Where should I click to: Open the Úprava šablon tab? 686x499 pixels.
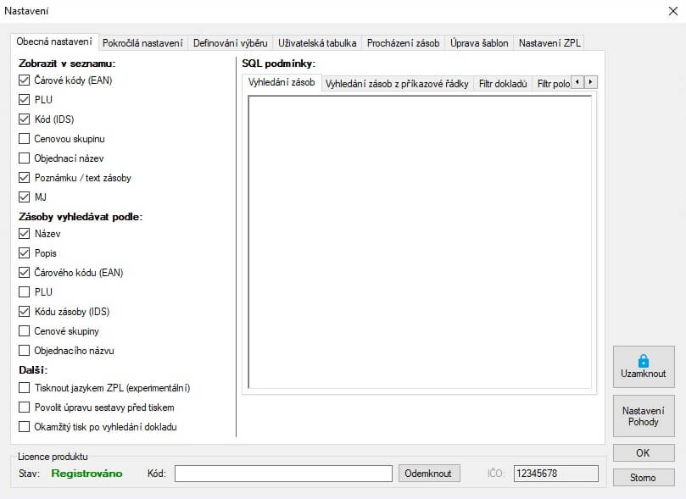pos(479,42)
